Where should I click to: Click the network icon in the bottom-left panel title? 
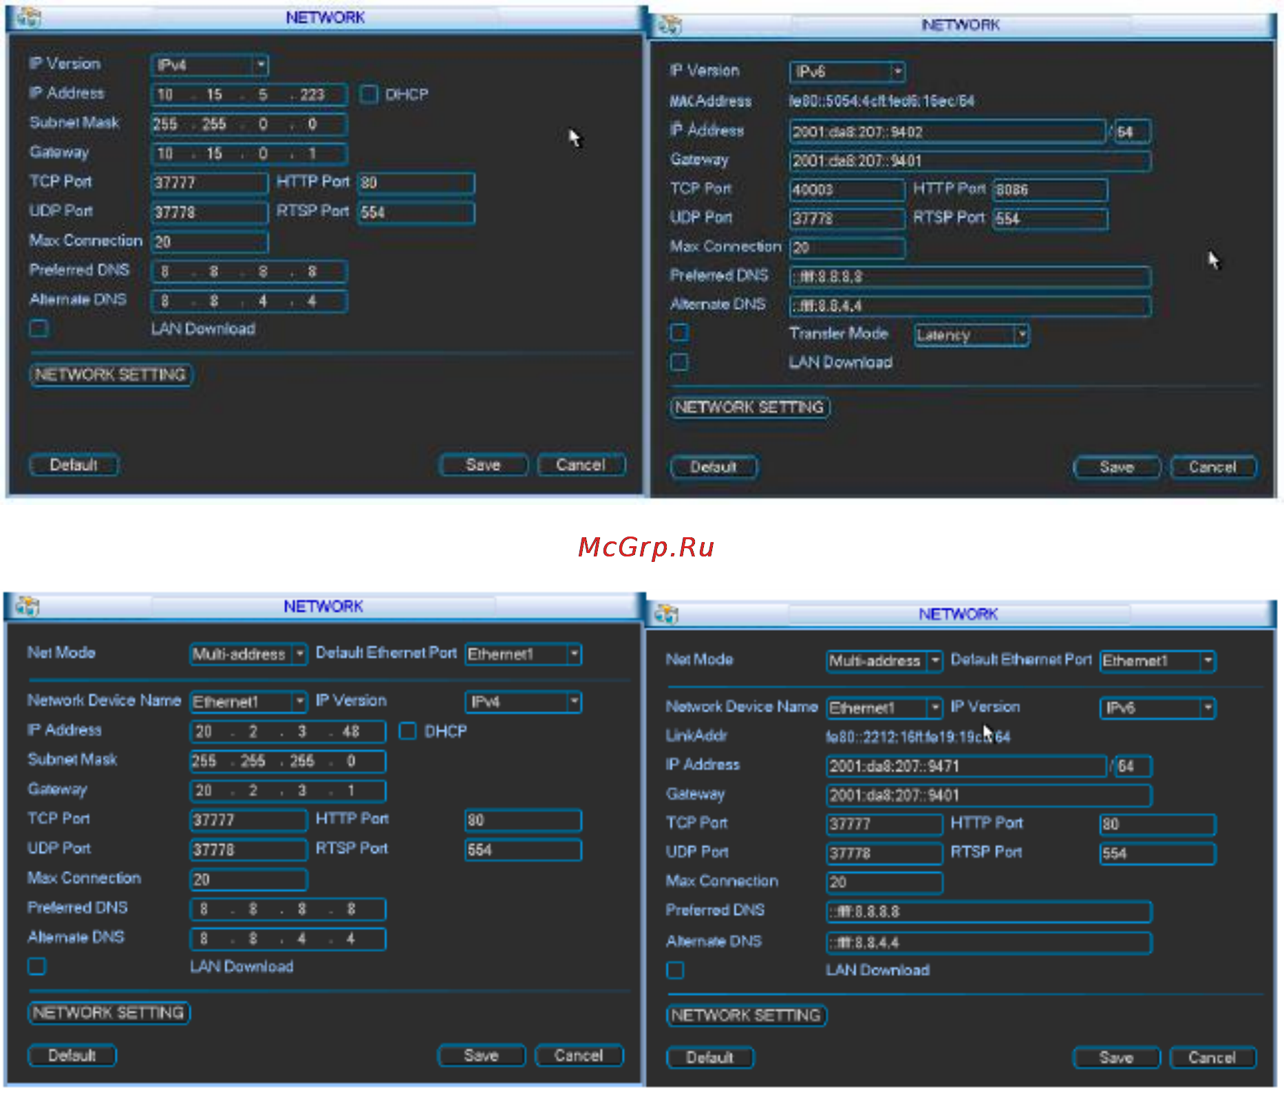(28, 607)
